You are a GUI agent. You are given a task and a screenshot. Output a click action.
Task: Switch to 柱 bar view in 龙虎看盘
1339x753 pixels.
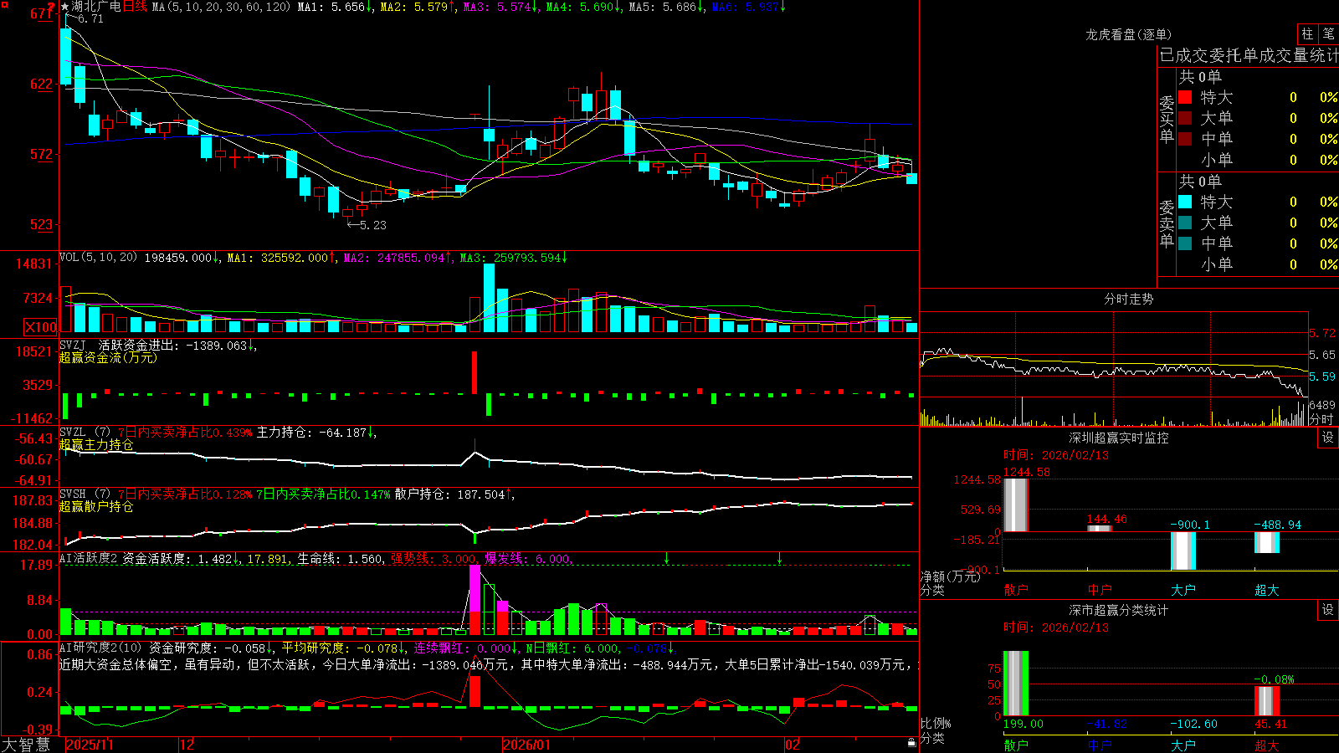tap(1307, 33)
